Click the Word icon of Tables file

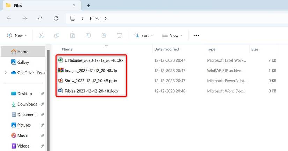(60, 91)
